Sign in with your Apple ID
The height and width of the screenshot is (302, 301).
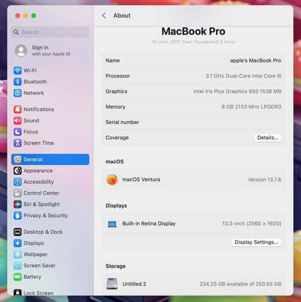coord(51,51)
